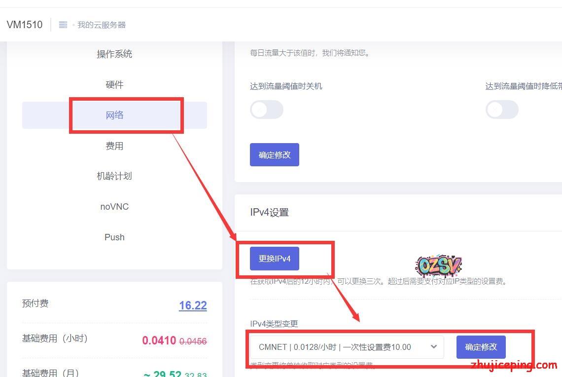Click the zhujiceping.com watermark text
The width and height of the screenshot is (562, 377).
click(x=514, y=365)
